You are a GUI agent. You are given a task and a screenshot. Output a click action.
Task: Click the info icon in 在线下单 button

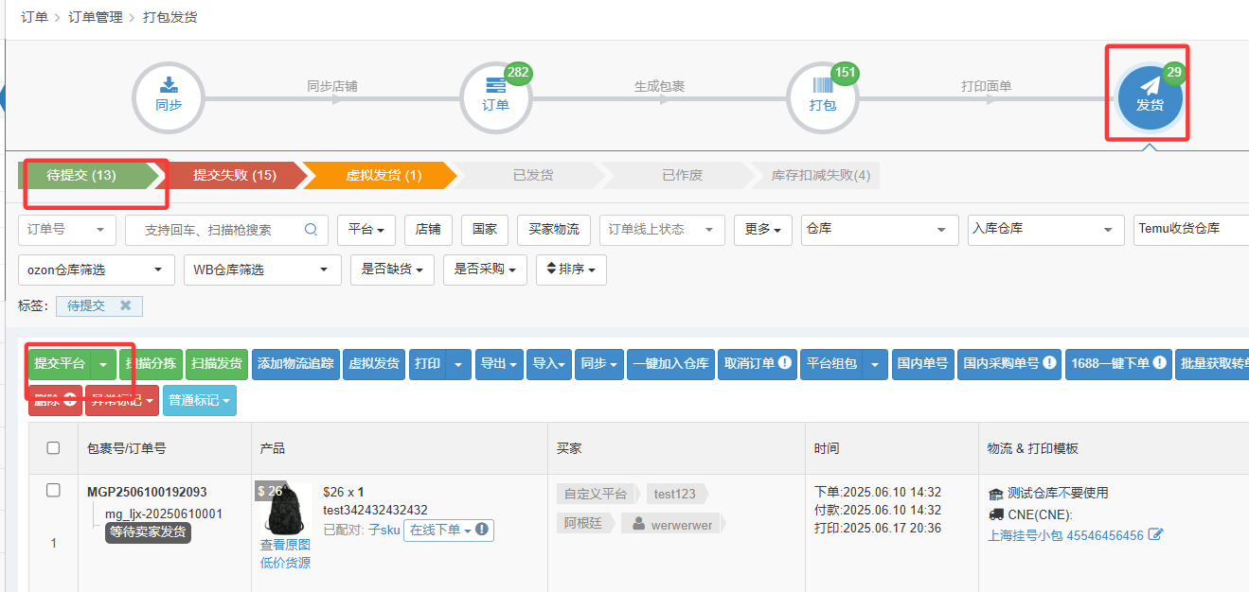[482, 530]
